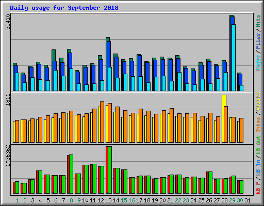Viewport: 264px width, 206px height.
Task: Click day 18 on the x-axis
Action: (x=147, y=200)
